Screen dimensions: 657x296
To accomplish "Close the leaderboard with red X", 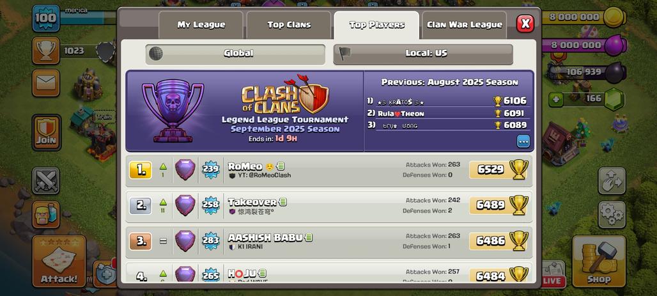I will point(525,24).
